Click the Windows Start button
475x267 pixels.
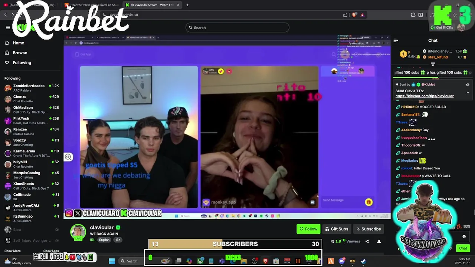(112, 261)
